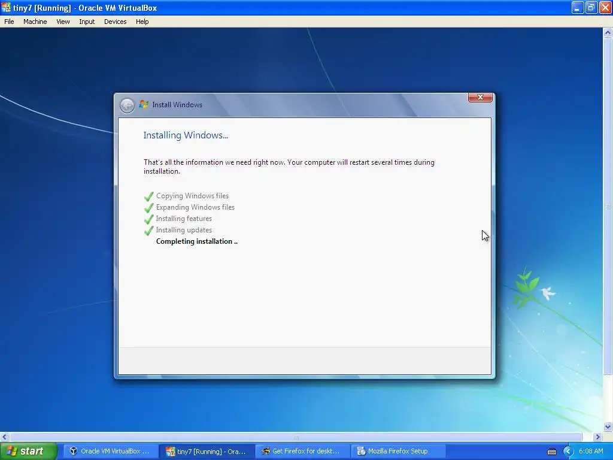613x460 pixels.
Task: Open the Windows XP start button
Action: (x=29, y=452)
